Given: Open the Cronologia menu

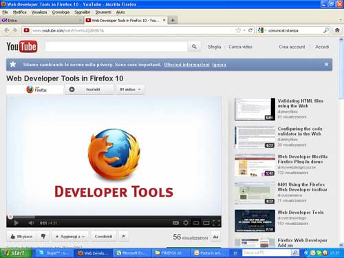Looking at the screenshot, I should tap(61, 12).
